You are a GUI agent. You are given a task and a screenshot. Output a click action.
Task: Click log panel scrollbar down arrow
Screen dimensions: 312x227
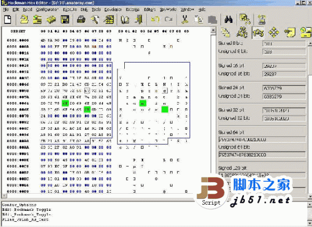tap(309, 223)
